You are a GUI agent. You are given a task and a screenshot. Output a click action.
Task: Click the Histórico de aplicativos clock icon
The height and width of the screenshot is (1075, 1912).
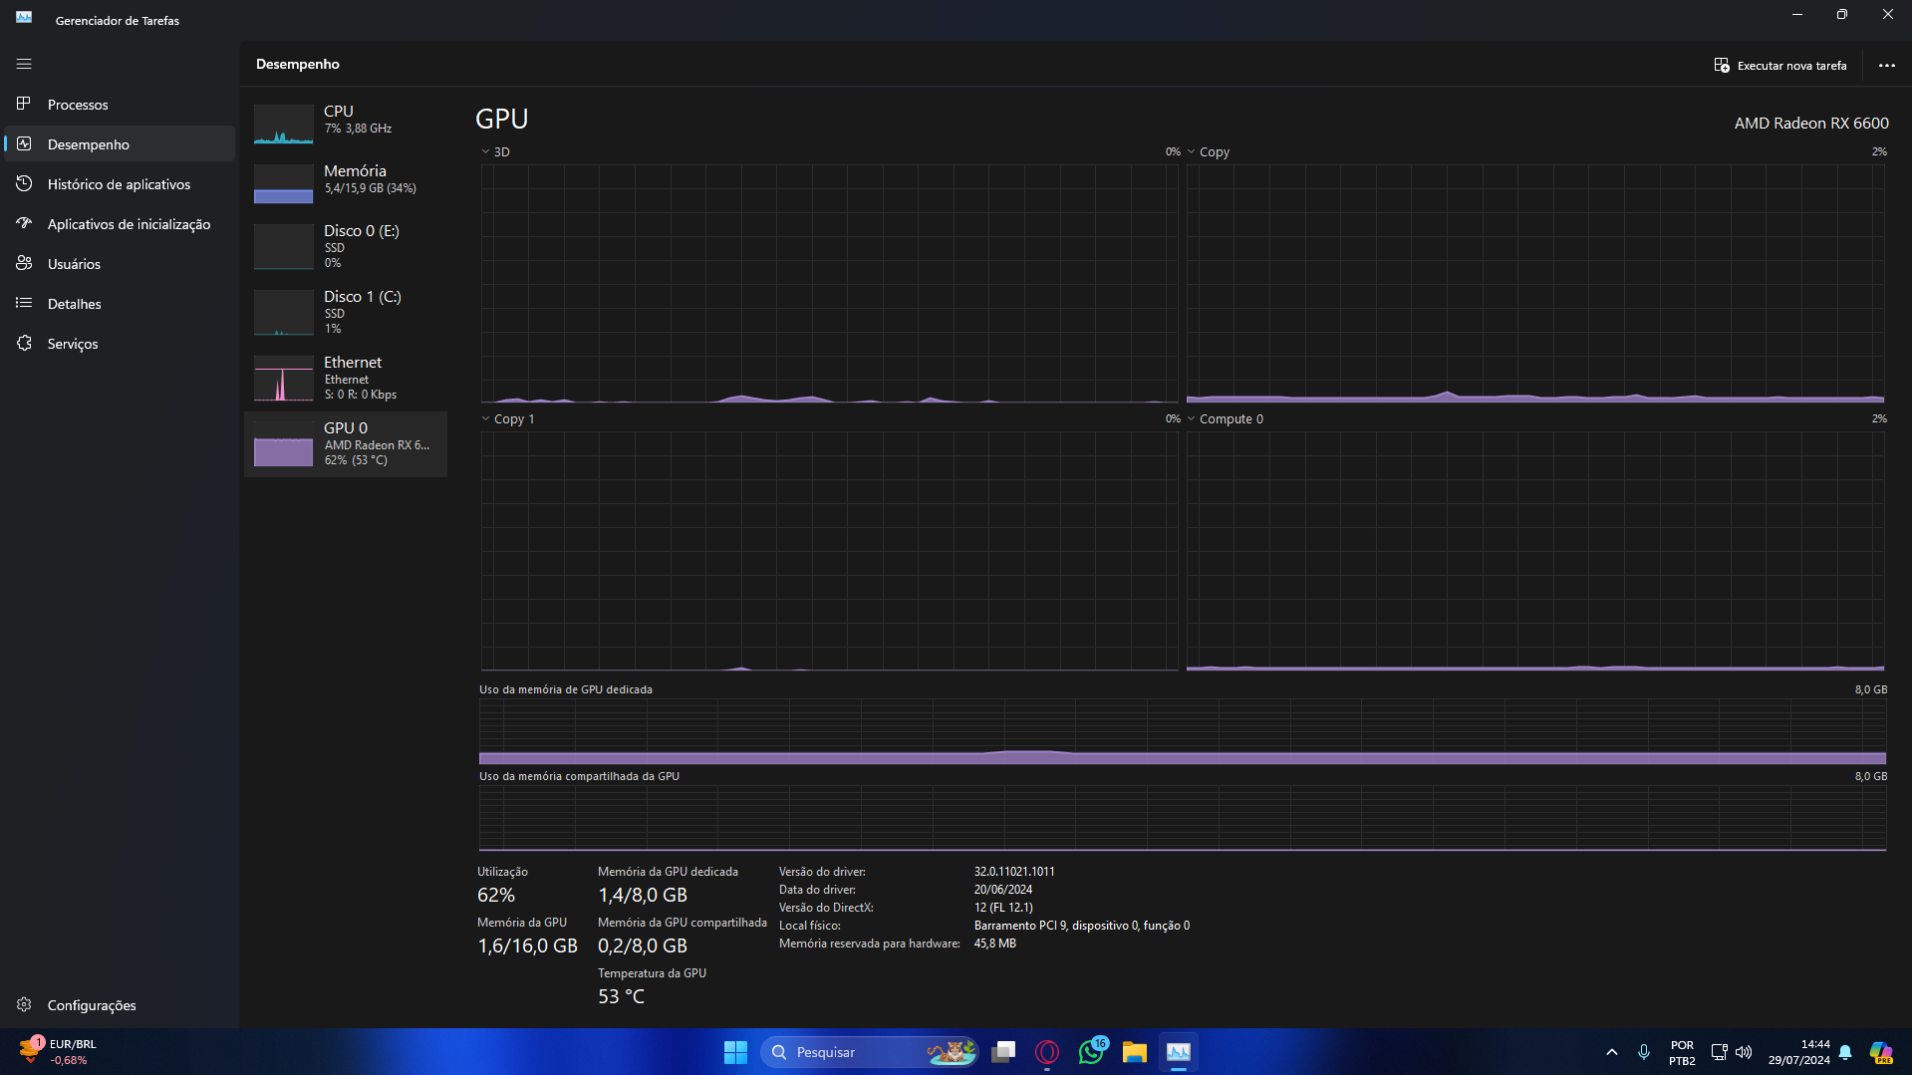pos(24,183)
